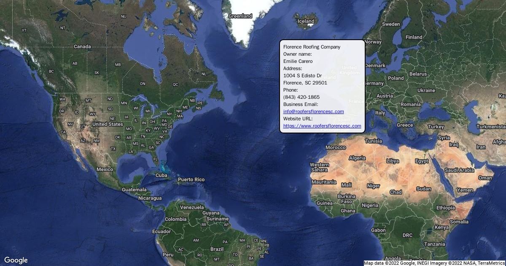Open the https://www.roofersflorencesc.com website link
This screenshot has width=506, height=266.
(x=322, y=126)
